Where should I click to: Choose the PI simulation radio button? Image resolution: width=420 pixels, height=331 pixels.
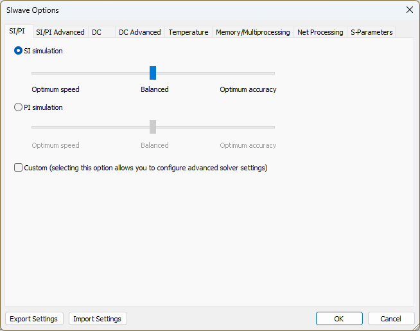point(19,107)
